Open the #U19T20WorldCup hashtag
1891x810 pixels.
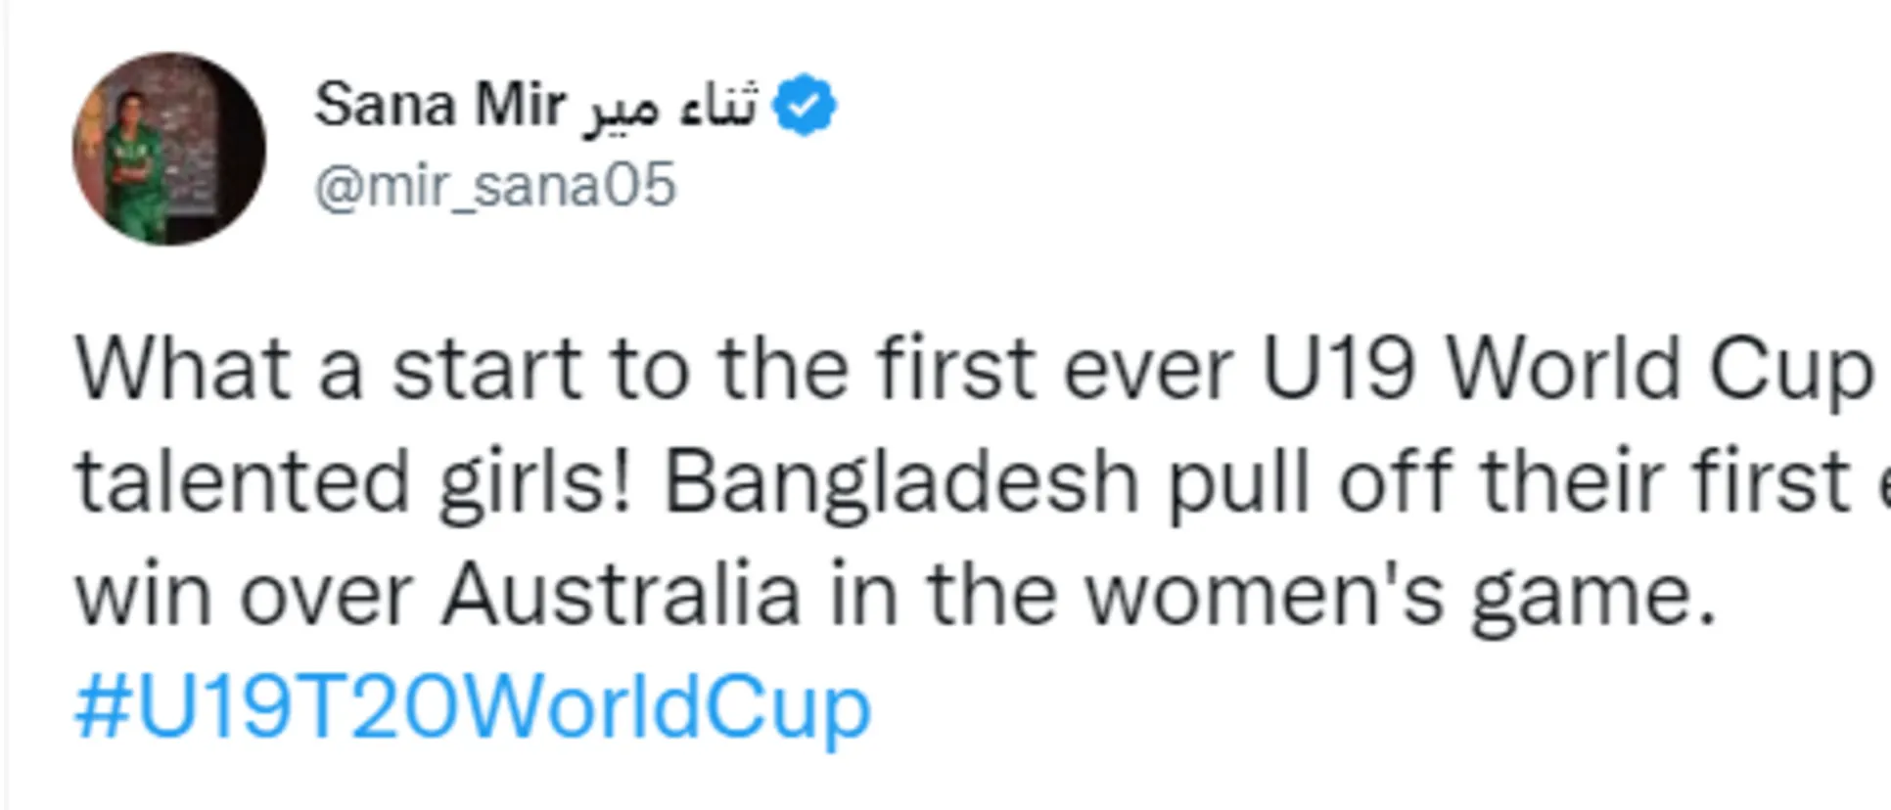click(x=473, y=707)
